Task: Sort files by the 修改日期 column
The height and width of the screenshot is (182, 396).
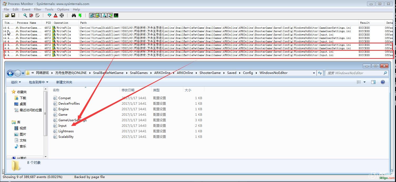Action: pyautogui.click(x=136, y=90)
